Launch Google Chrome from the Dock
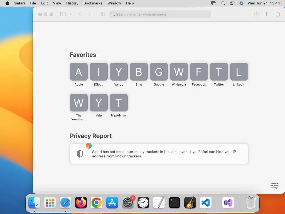 click(x=97, y=203)
